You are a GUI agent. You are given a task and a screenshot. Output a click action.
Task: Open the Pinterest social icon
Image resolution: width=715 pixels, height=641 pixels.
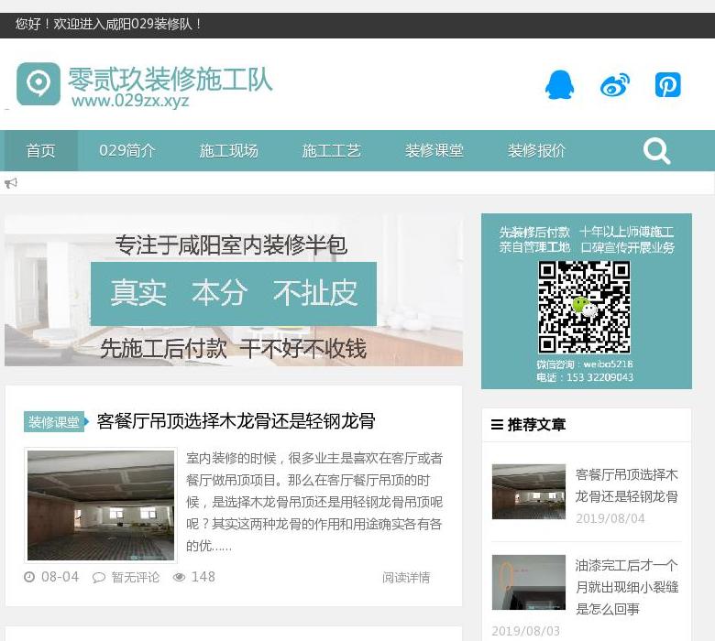coord(667,85)
